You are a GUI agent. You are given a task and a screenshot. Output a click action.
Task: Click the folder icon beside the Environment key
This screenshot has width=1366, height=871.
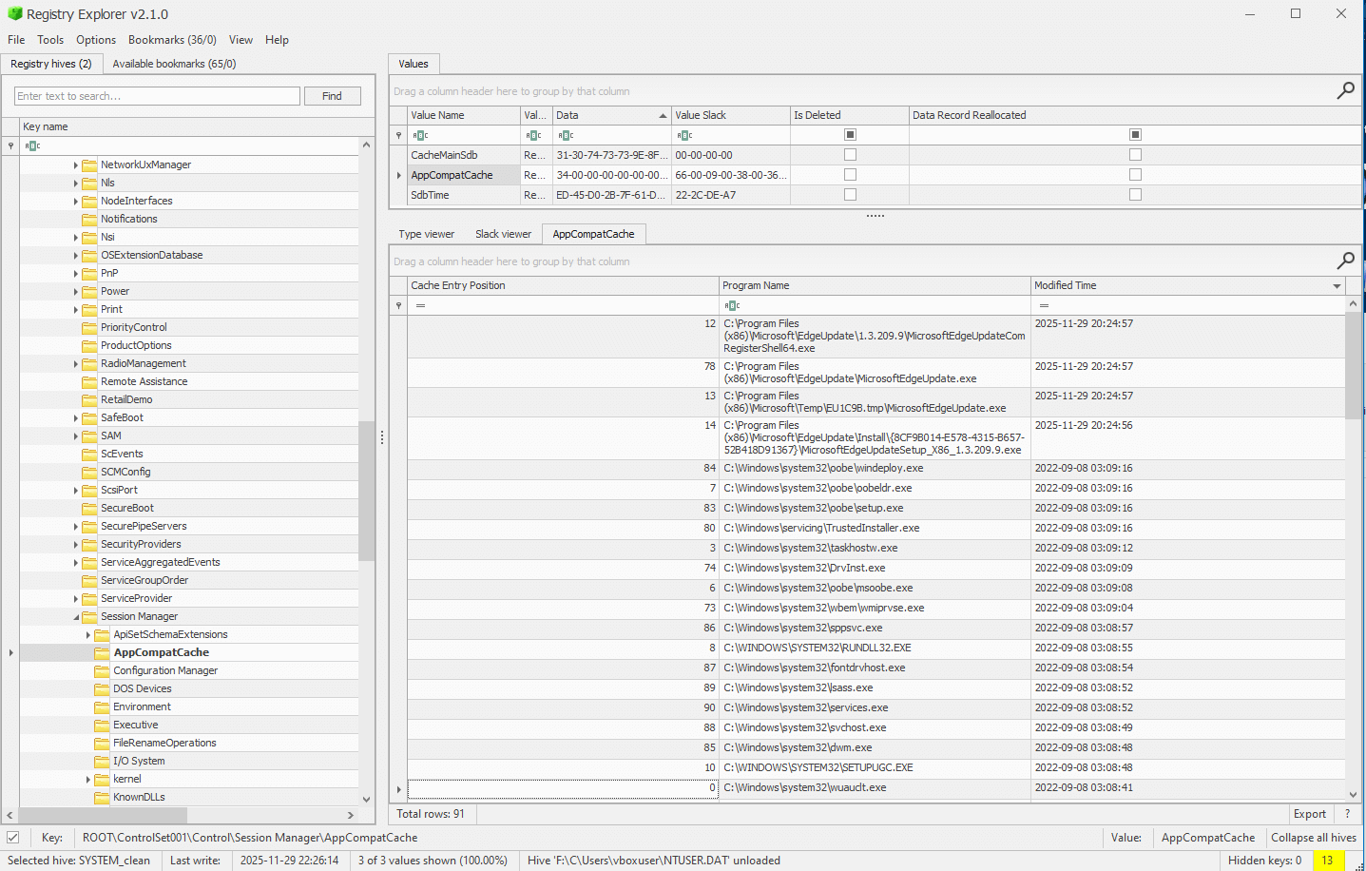[x=101, y=706]
